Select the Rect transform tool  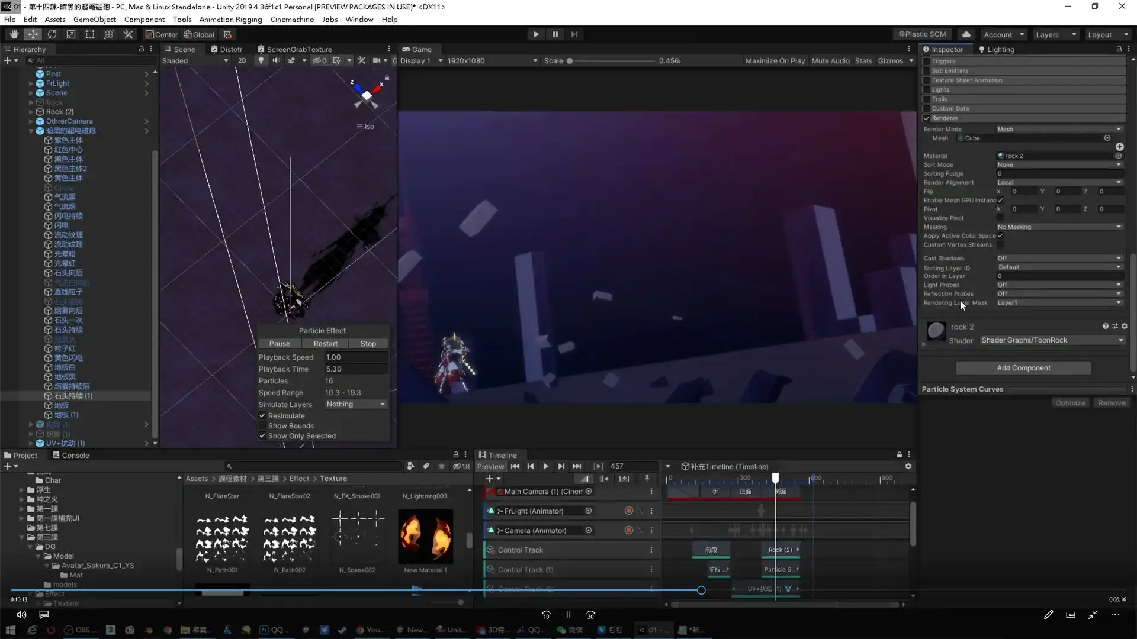coord(89,34)
